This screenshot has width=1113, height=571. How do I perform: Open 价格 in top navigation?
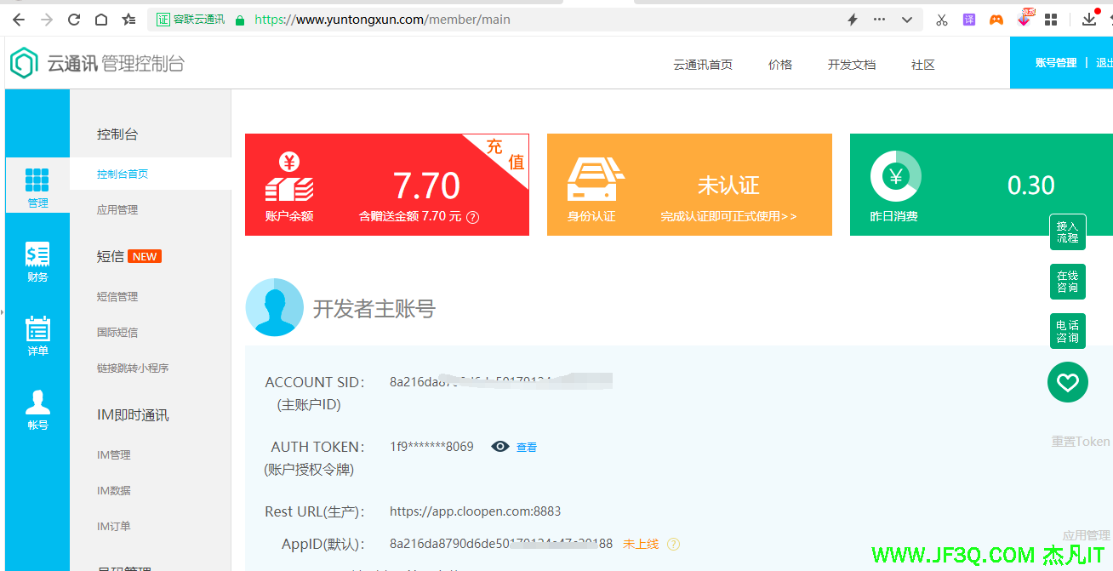click(x=779, y=65)
